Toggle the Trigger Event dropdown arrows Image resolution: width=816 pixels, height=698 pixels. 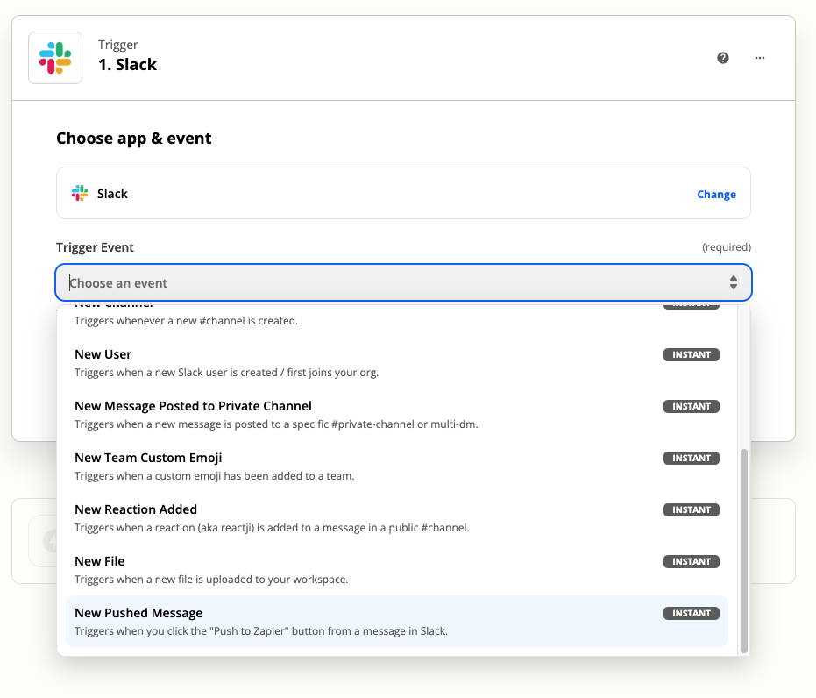point(734,283)
